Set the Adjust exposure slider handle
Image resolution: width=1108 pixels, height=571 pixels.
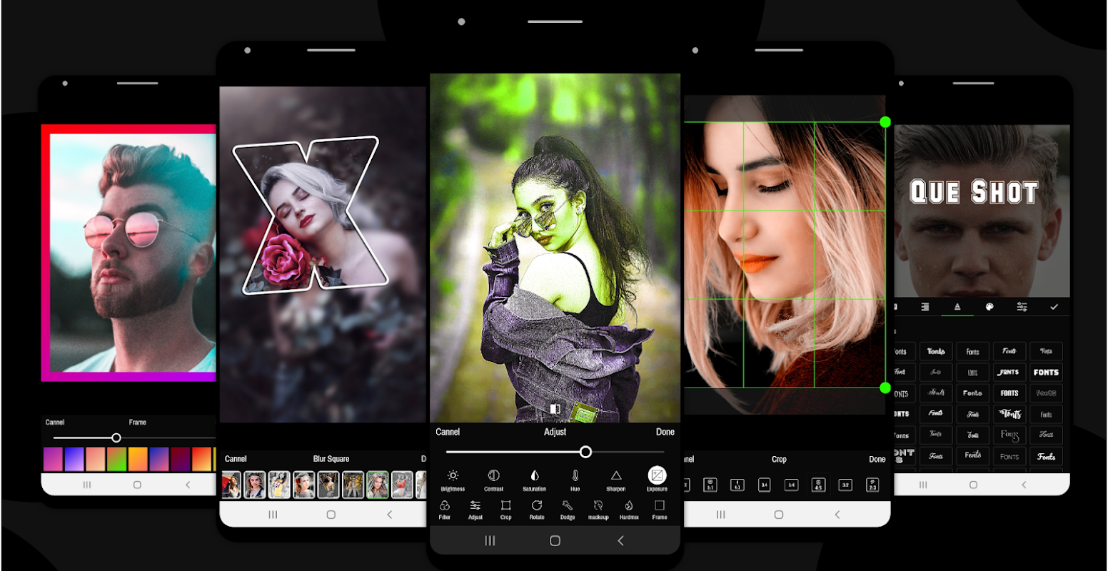[x=585, y=452]
